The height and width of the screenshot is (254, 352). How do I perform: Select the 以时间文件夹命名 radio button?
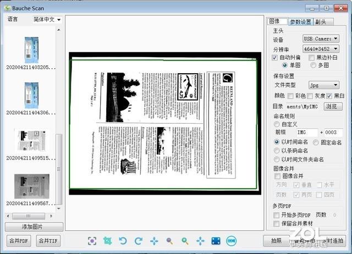pos(277,159)
